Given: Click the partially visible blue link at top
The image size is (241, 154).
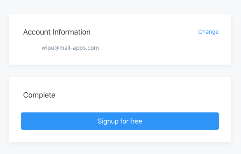Looking at the screenshot, I should (x=37, y=0).
